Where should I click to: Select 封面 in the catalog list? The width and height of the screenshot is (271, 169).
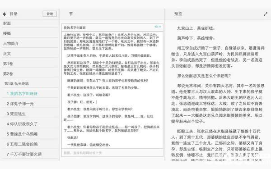click(30, 23)
